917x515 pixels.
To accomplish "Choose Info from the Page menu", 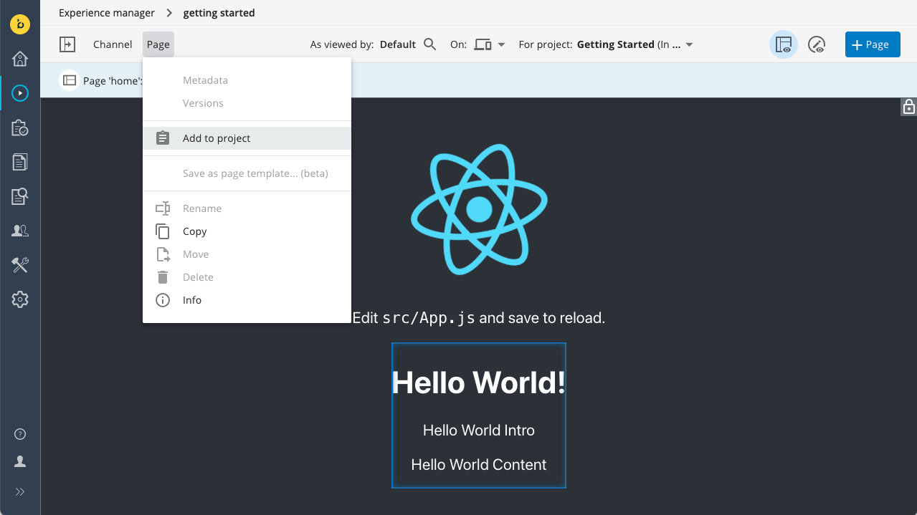I will point(247,300).
